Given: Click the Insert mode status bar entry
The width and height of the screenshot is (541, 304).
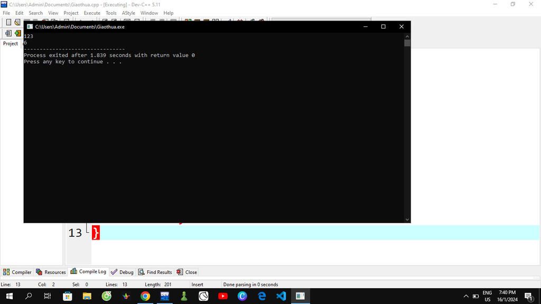Looking at the screenshot, I should [x=198, y=284].
